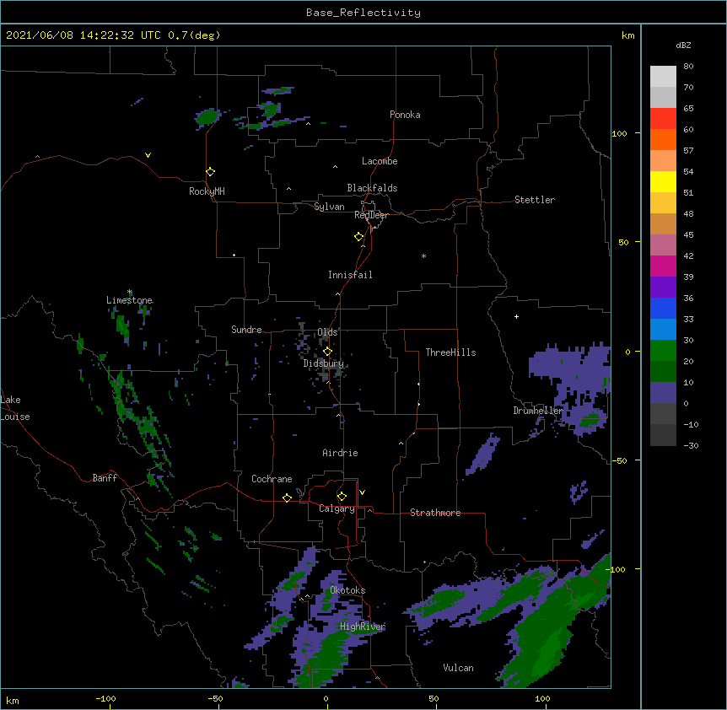Click the Ponoka city label
Screen dimensions: 727x710
pos(405,115)
